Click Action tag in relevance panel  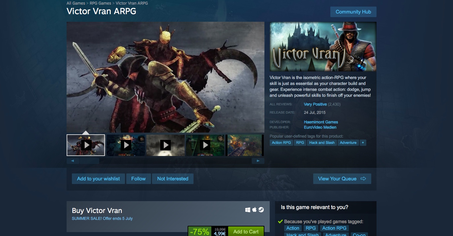(293, 228)
